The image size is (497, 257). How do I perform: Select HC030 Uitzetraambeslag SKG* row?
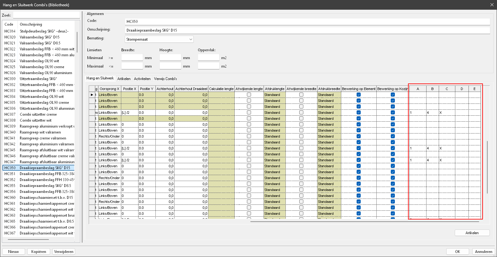39,79
